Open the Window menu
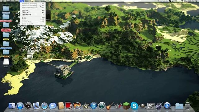199x112 pixels. [x=43, y=1]
